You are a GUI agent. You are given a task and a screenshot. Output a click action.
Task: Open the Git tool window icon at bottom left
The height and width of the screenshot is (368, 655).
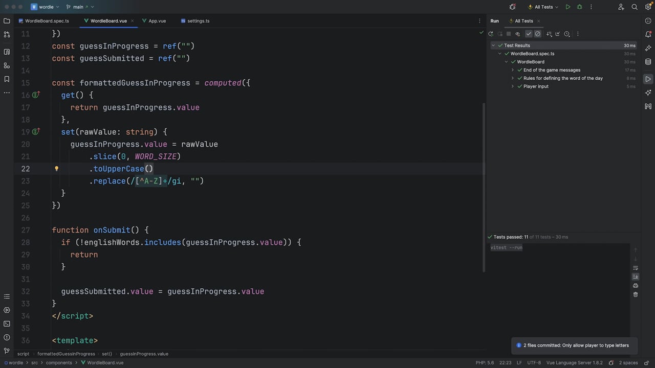click(7, 351)
